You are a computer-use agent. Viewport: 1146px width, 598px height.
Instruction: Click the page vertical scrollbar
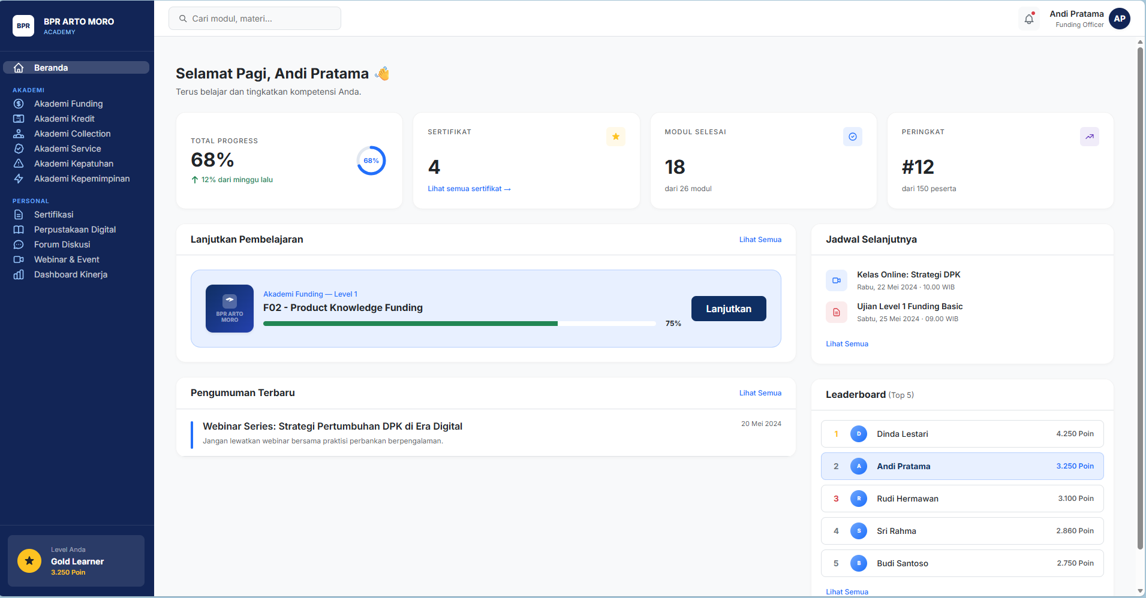[1140, 298]
